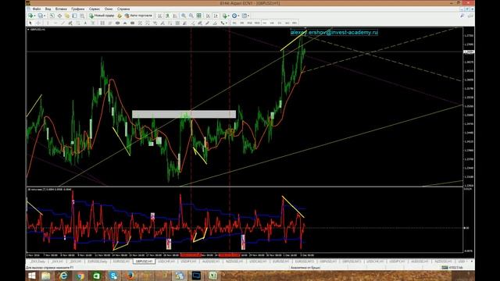
Task: Open the Periods clock icon
Action: click(x=234, y=16)
